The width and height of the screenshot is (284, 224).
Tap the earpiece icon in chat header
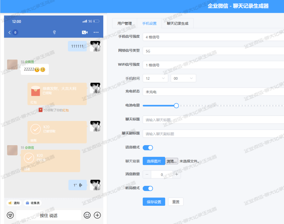(54, 32)
